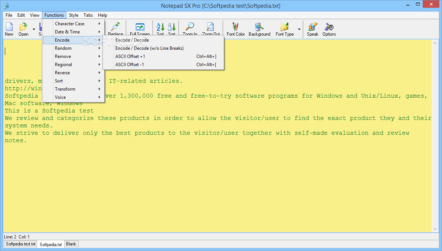Image resolution: width=442 pixels, height=251 pixels.
Task: Click the text 'system needs.'
Action: [29, 125]
